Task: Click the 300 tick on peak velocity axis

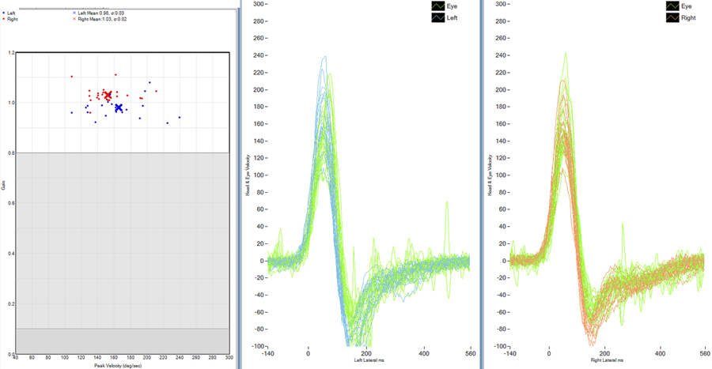Action: pos(229,358)
